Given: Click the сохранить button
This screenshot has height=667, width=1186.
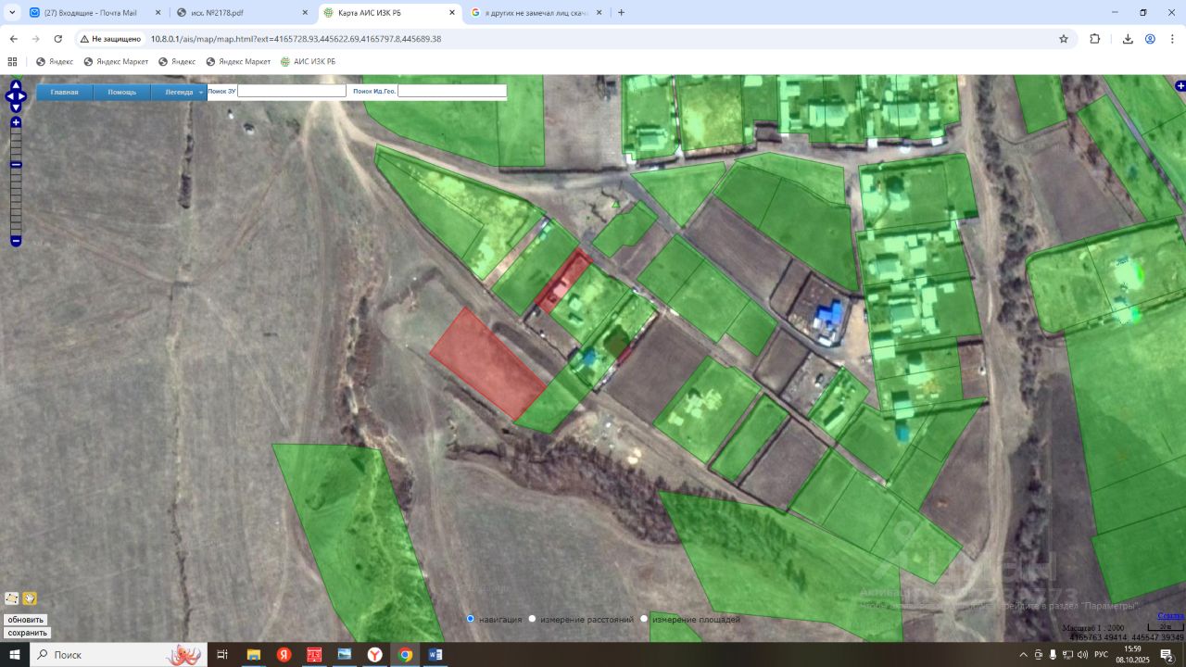Looking at the screenshot, I should click(28, 633).
